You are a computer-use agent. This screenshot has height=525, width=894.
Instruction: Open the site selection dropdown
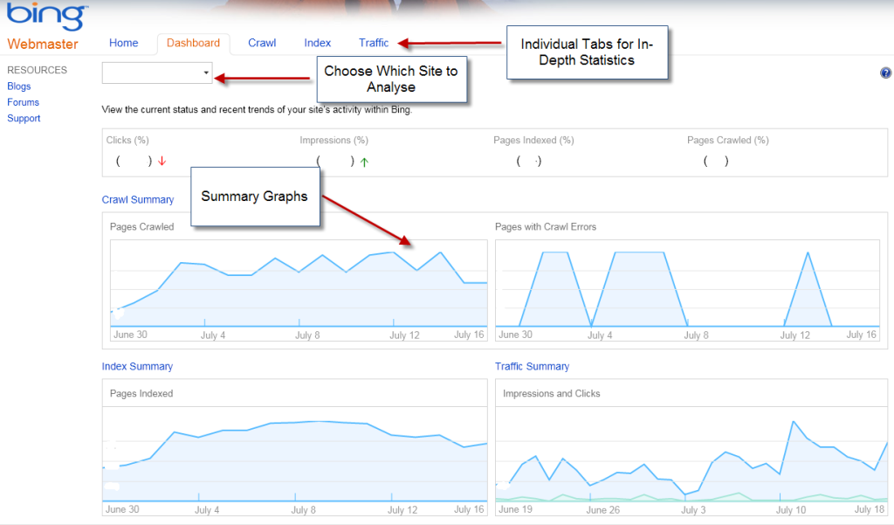[x=157, y=73]
